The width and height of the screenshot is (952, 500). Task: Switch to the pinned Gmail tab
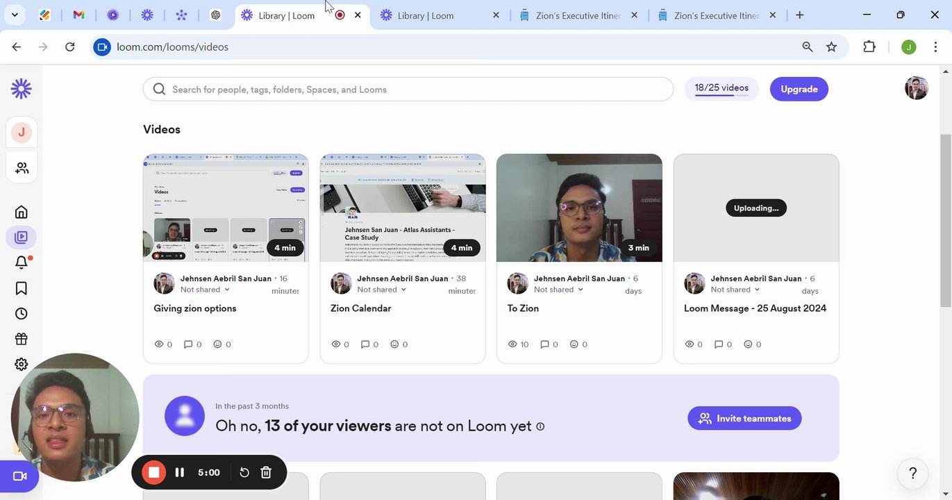pos(78,15)
